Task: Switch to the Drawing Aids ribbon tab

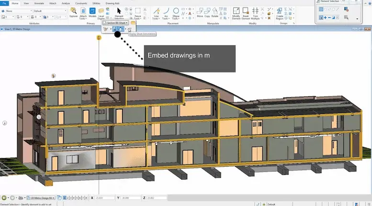Action: tap(113, 3)
